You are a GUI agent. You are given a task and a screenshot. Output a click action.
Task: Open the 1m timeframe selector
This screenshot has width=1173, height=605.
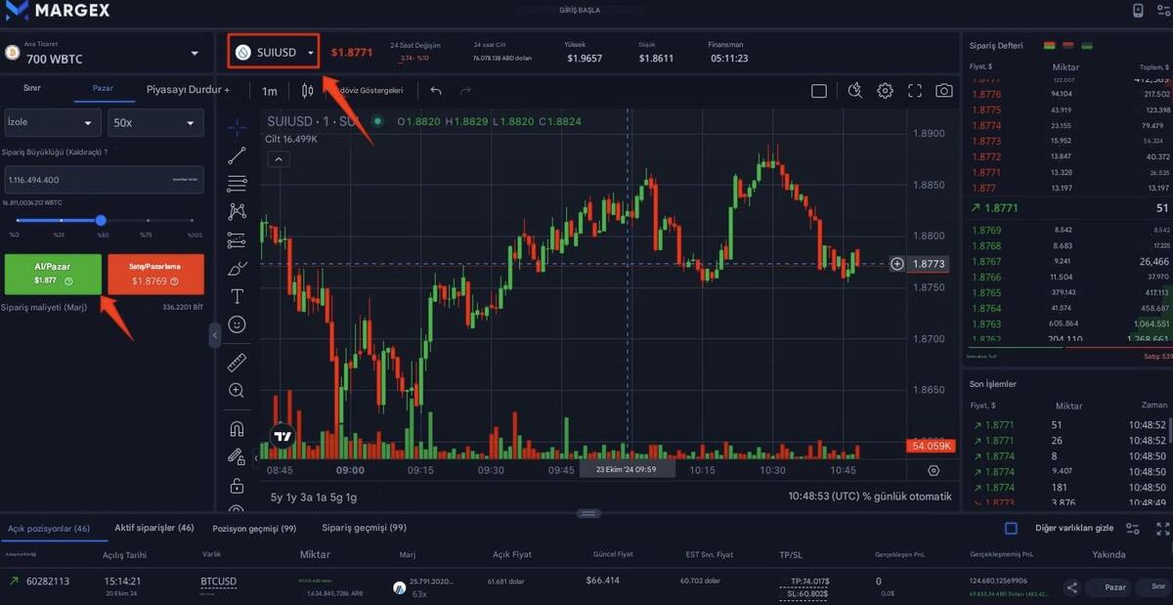(269, 91)
